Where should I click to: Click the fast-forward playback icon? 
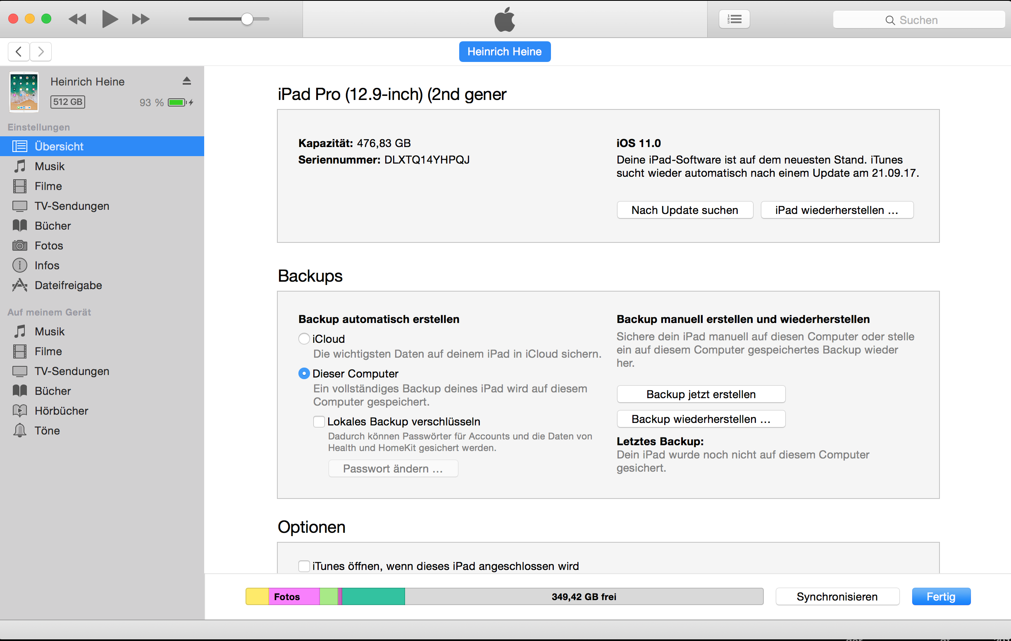click(x=140, y=19)
